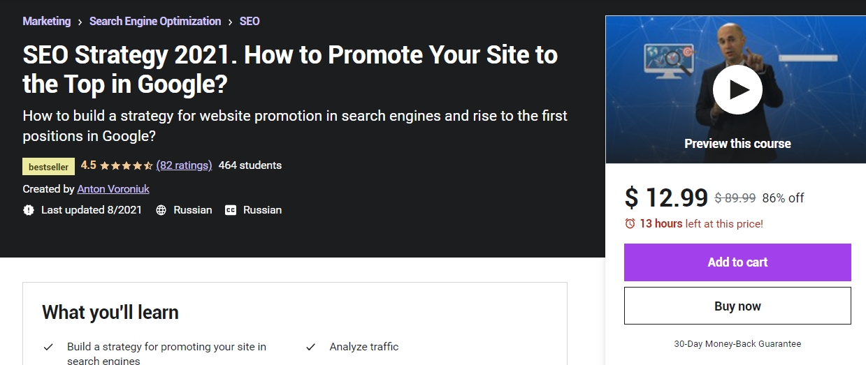Click the last updated badge icon
866x365 pixels.
[29, 210]
